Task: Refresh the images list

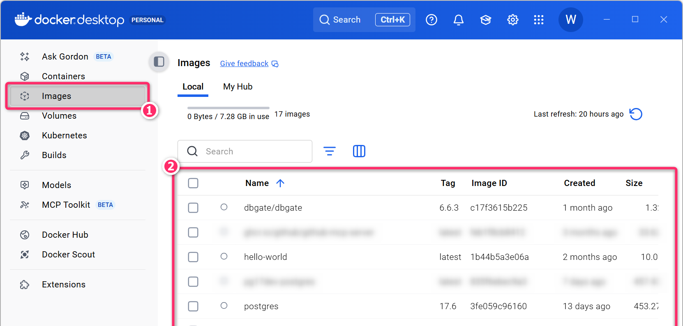Action: (x=636, y=114)
